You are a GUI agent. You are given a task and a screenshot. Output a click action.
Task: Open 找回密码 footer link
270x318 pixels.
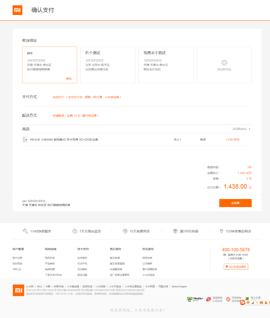point(17,264)
